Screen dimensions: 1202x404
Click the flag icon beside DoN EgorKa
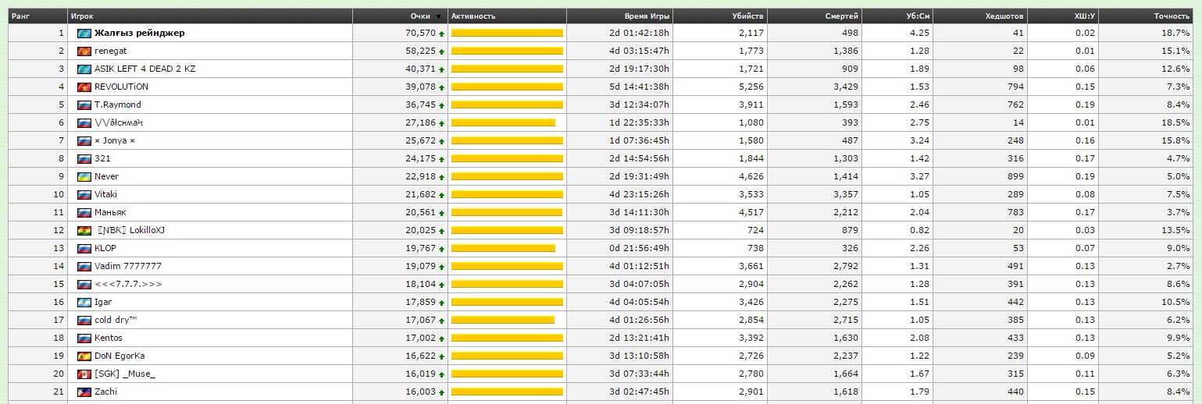[x=84, y=356]
